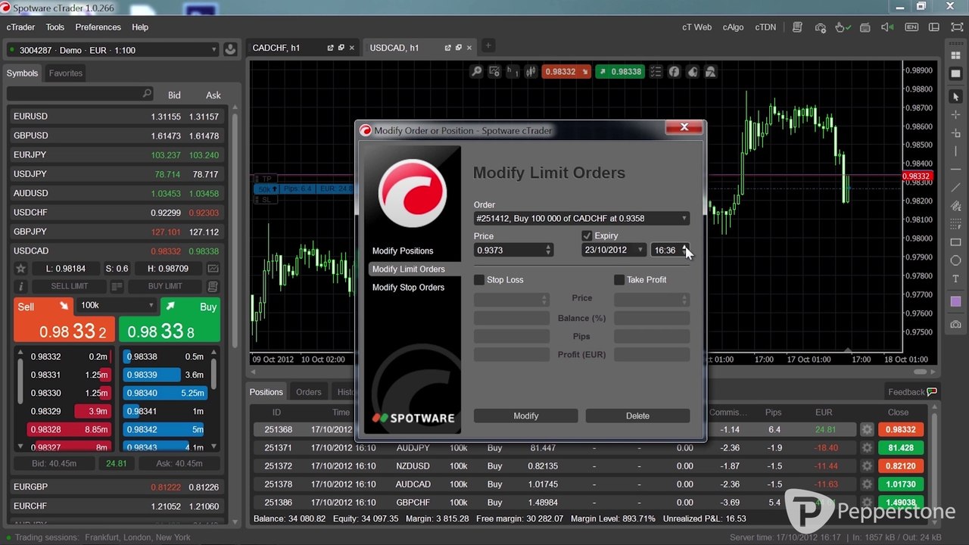The width and height of the screenshot is (969, 545).
Task: Open the Order selection dropdown
Action: 581,219
